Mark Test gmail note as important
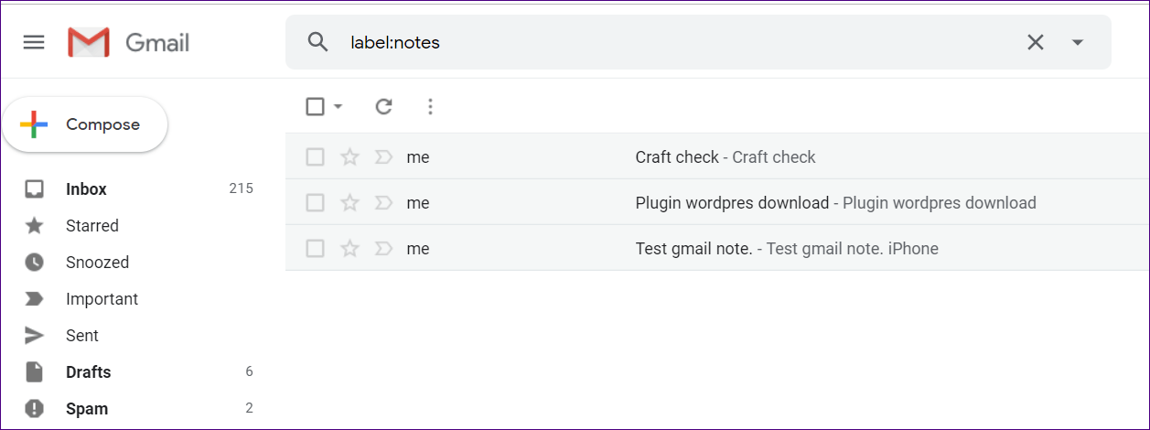This screenshot has width=1150, height=430. coord(384,249)
